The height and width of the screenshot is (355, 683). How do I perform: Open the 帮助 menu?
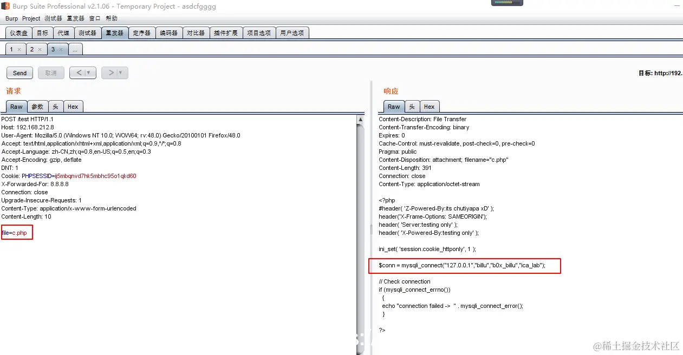point(112,18)
